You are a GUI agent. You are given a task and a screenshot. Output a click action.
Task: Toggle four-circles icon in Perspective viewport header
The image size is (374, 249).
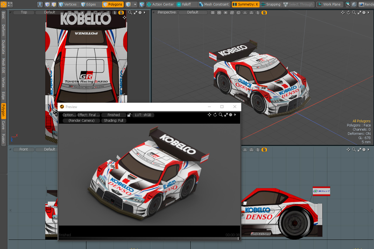pyautogui.click(x=219, y=13)
